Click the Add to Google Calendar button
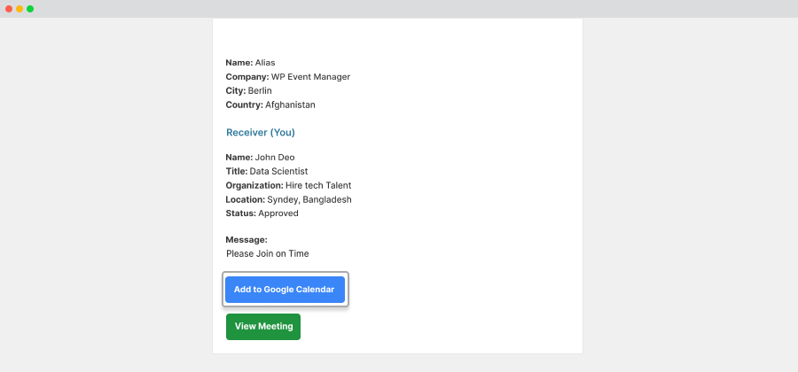This screenshot has width=798, height=372. pos(285,290)
